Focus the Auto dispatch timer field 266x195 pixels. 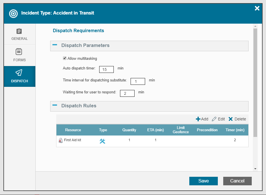(106, 69)
